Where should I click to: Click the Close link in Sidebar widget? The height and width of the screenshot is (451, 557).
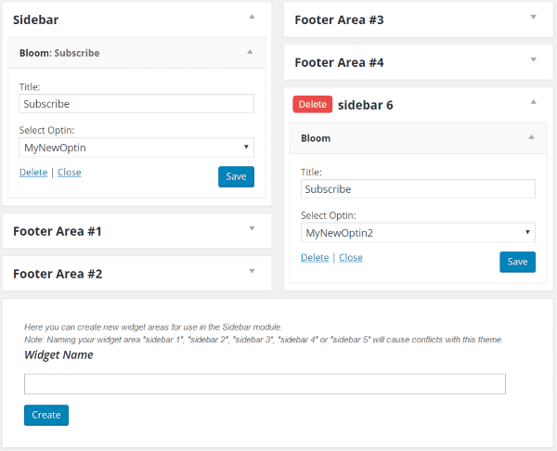(x=69, y=173)
